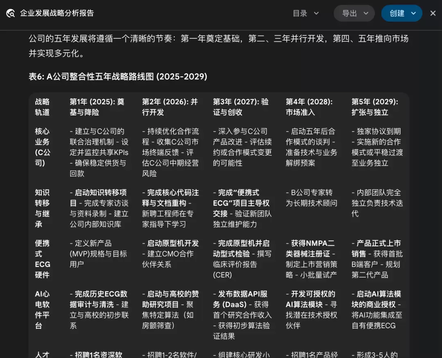Click the cell 启动五年后合作模式的谈判
Viewport: 442px width, 358px height.
pyautogui.click(x=311, y=147)
